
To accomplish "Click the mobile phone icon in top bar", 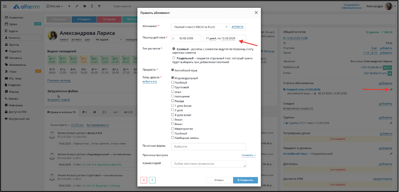I will click(92, 6).
